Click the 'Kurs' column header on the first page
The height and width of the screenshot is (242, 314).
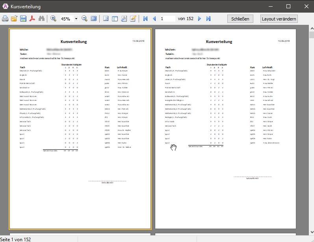(x=107, y=67)
